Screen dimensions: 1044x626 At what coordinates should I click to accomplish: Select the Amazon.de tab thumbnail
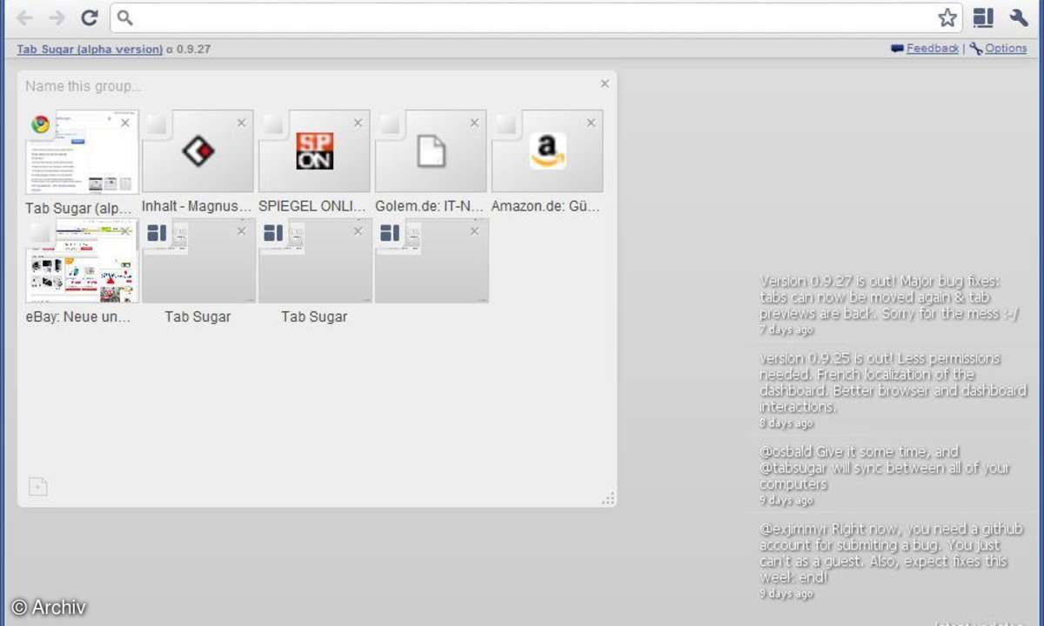[x=547, y=151]
